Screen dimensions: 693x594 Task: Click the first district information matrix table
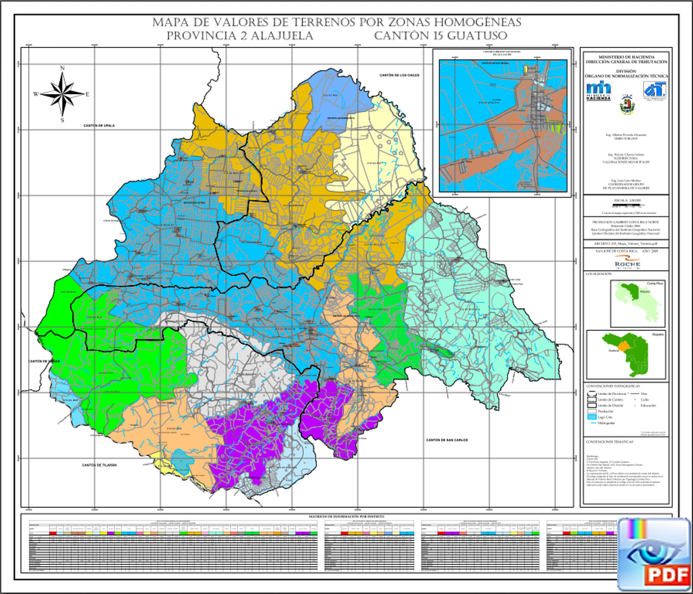tap(173, 546)
